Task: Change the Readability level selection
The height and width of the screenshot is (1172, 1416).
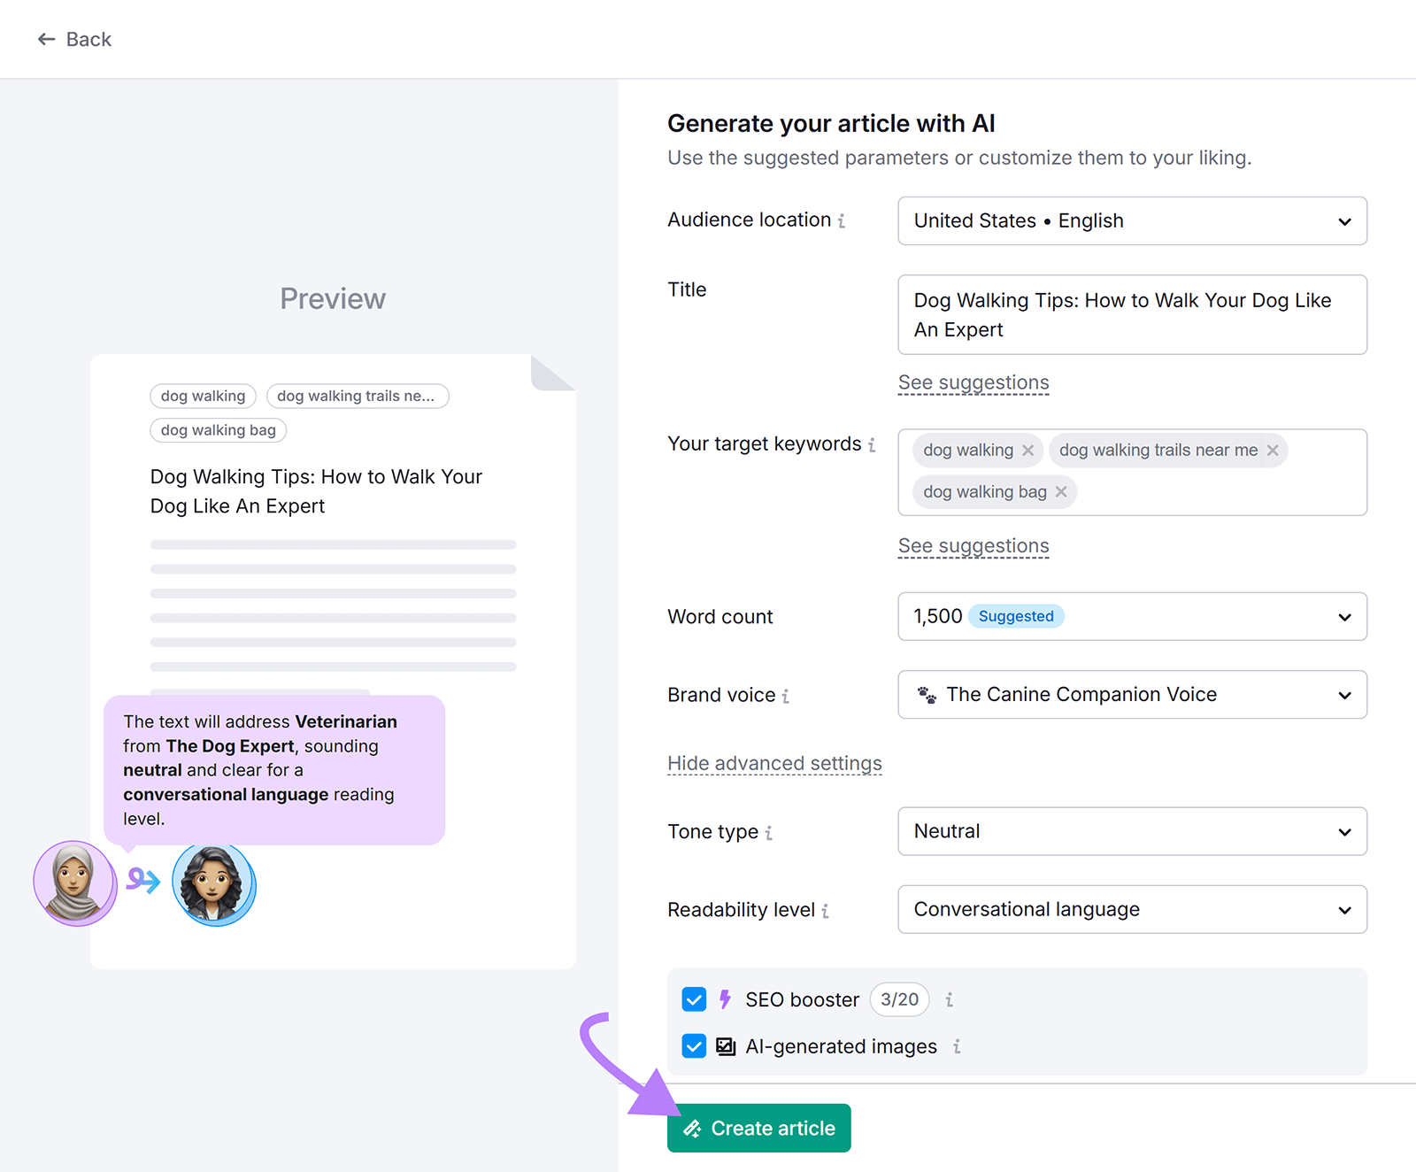Action: coord(1132,909)
